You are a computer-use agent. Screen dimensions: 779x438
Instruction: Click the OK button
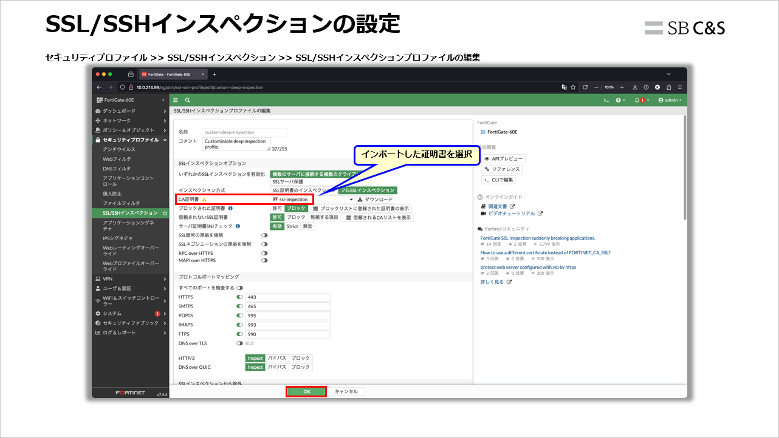coord(306,392)
